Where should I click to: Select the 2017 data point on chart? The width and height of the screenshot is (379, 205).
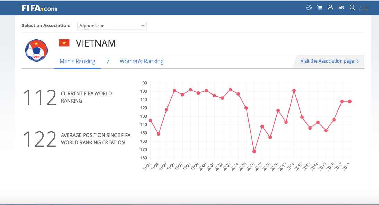(x=342, y=101)
